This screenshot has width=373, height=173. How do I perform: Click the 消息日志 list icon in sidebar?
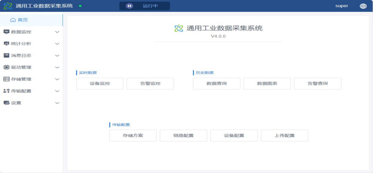click(6, 55)
